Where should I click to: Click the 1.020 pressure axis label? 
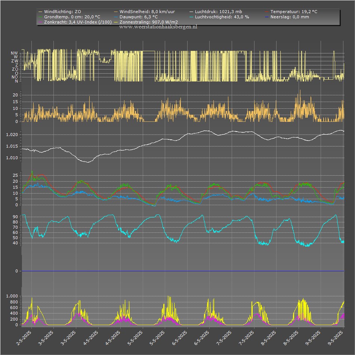(x=12, y=135)
